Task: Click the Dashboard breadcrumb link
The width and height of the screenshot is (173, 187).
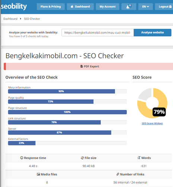Action: tap(10, 19)
